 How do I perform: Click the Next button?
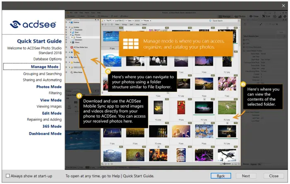point(246,176)
